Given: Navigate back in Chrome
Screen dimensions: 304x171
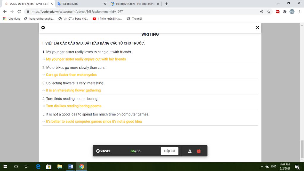Looking at the screenshot, I should point(5,12).
